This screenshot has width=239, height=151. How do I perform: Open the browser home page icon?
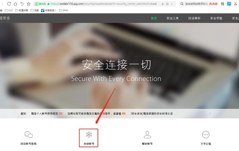pyautogui.click(x=15, y=4)
